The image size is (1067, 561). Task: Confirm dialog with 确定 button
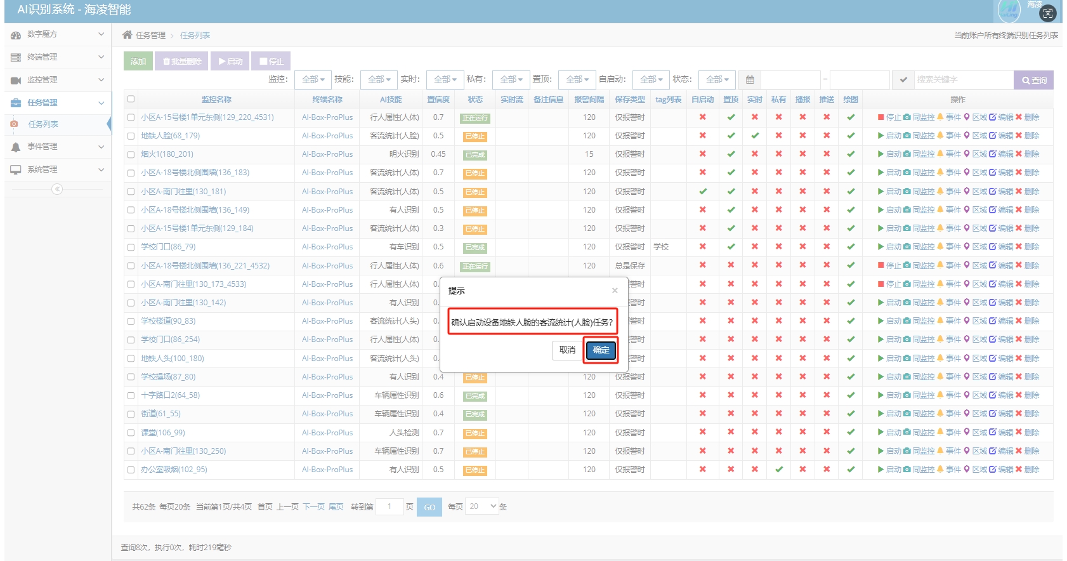(x=601, y=350)
